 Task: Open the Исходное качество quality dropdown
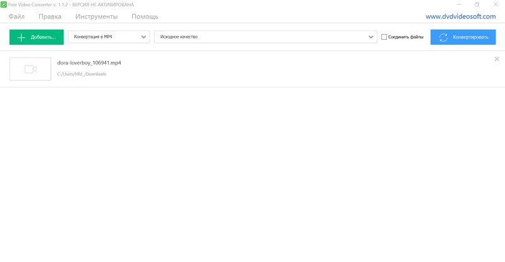click(x=266, y=37)
